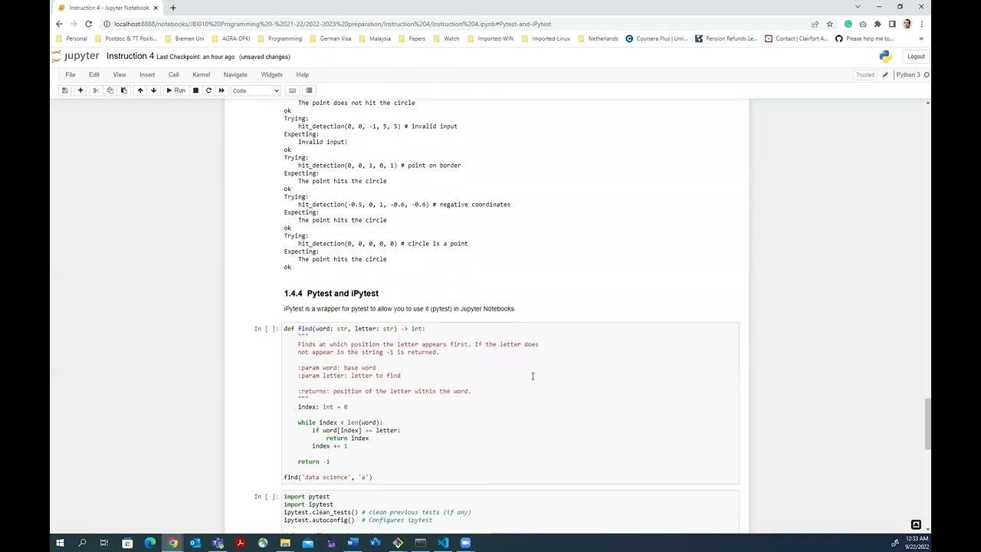The width and height of the screenshot is (981, 552).
Task: Go back in the browser
Action: point(59,24)
